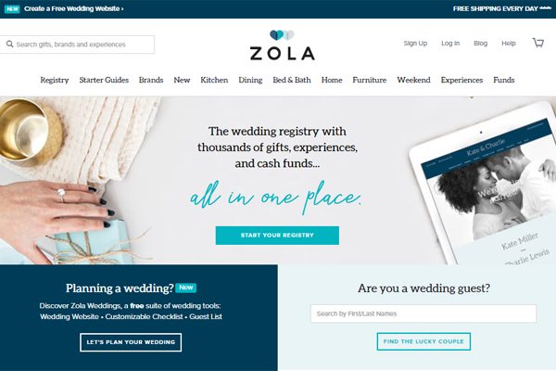This screenshot has height=371, width=556.
Task: Click the Start Your Registry button
Action: (x=277, y=236)
